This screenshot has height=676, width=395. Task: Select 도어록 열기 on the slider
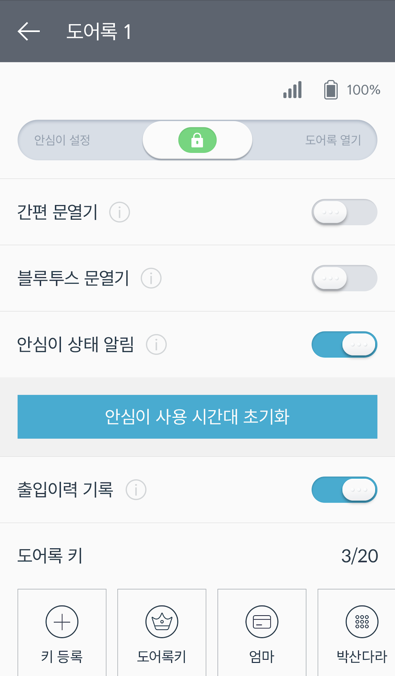333,140
